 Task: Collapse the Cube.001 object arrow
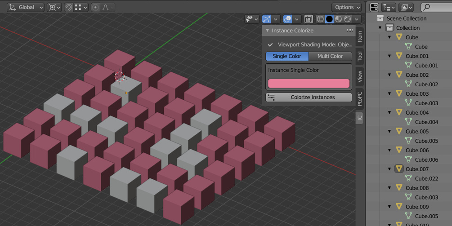point(389,56)
